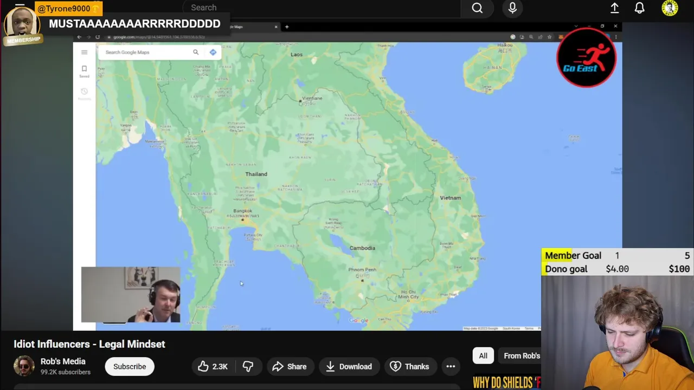
Task: Close the embedded browser tab
Action: [x=275, y=27]
